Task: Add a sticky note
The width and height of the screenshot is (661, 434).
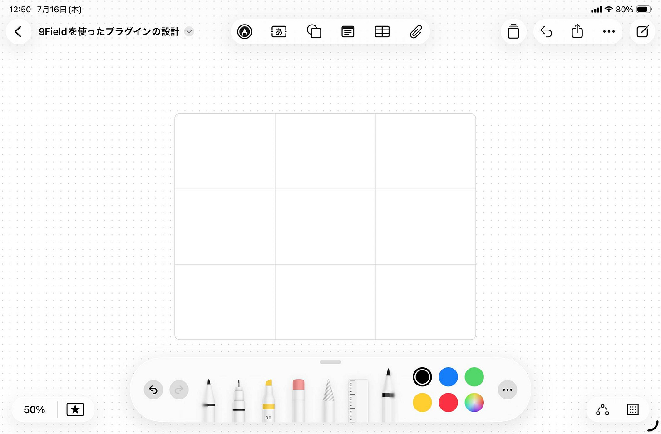Action: point(348,31)
